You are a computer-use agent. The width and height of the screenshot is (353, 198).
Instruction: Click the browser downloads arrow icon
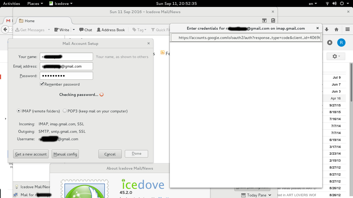327,29
